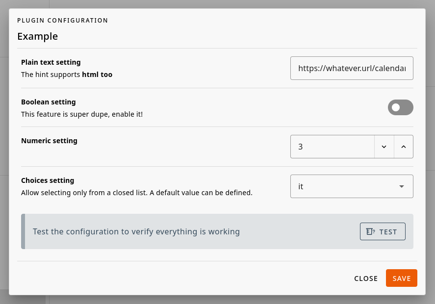Click the 'PLUGIN CONFIGURATION' header text
Viewport: 435px width, 304px height.
[62, 21]
